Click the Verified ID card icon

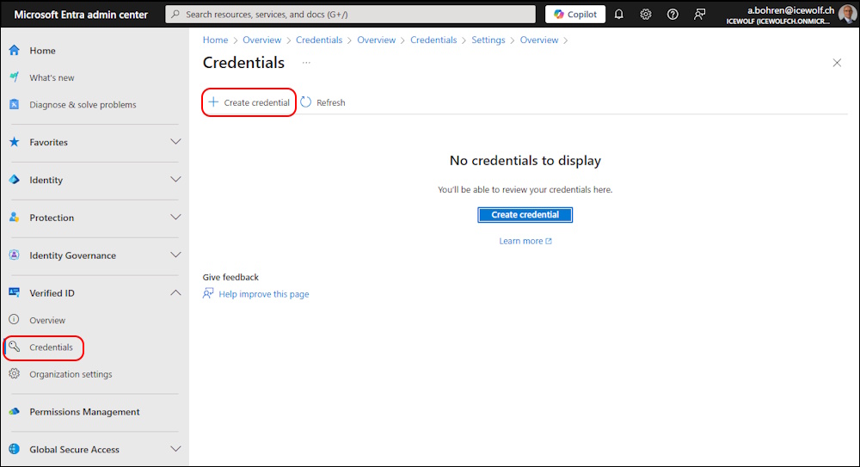point(15,292)
